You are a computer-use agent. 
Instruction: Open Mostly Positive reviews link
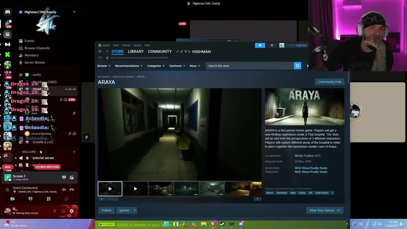coord(304,156)
